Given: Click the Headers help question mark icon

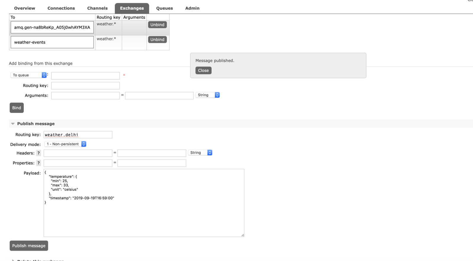Looking at the screenshot, I should [x=38, y=153].
